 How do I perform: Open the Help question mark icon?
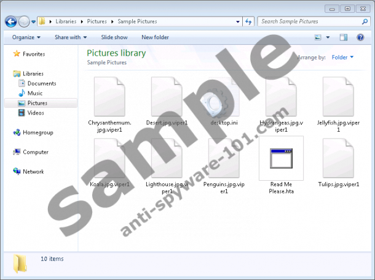(360, 37)
